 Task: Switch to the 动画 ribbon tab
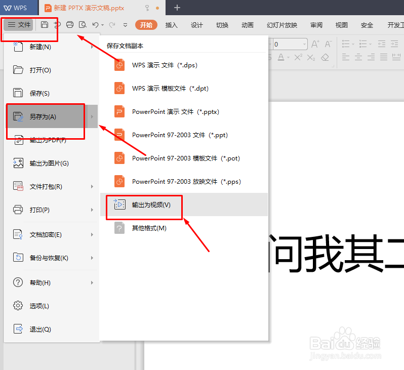click(x=248, y=25)
